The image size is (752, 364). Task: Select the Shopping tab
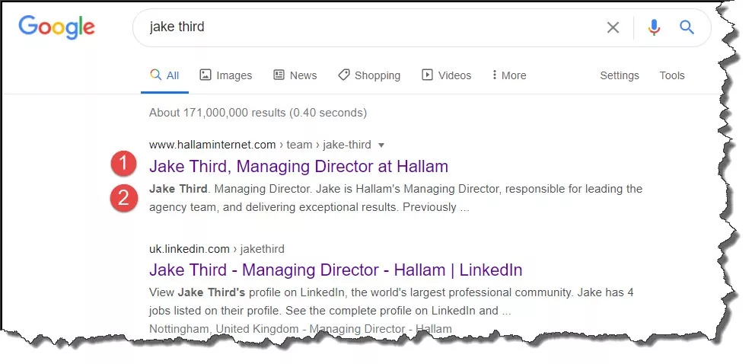pos(368,75)
